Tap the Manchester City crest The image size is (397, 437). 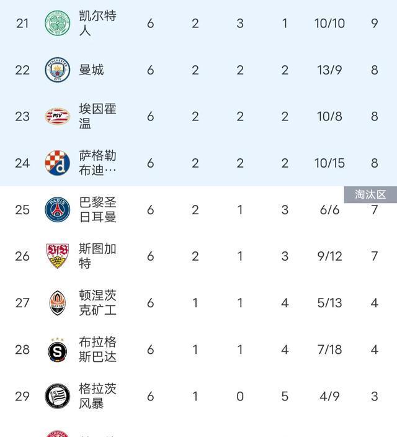[58, 70]
